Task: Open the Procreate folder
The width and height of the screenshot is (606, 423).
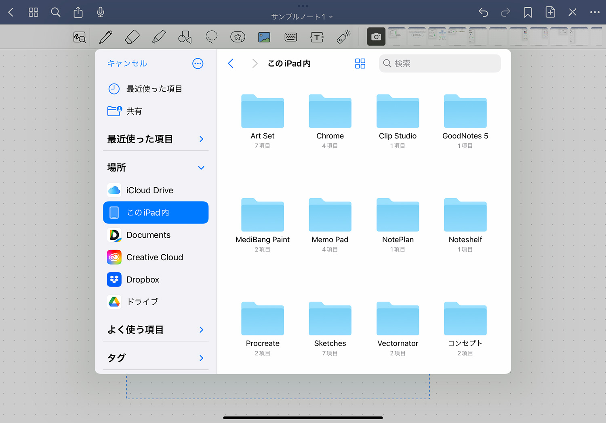Action: tap(263, 329)
